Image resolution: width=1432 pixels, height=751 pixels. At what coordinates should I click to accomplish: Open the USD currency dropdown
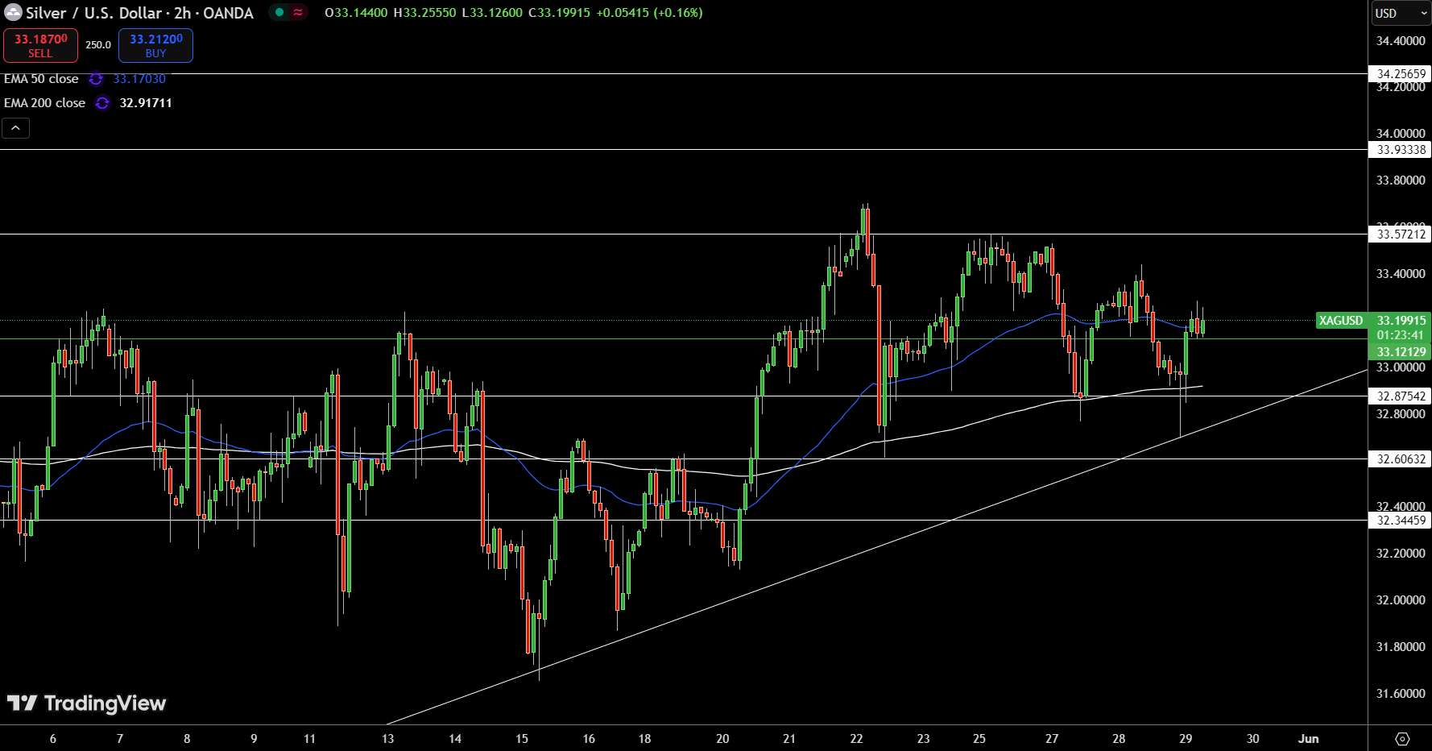point(1400,13)
